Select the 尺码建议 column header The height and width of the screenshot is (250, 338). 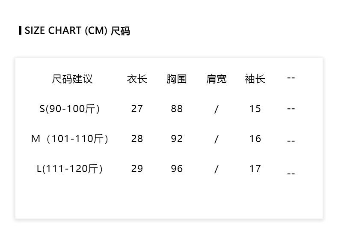tap(72, 79)
